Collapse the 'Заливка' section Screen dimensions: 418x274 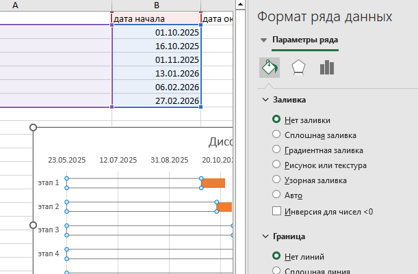(x=265, y=100)
